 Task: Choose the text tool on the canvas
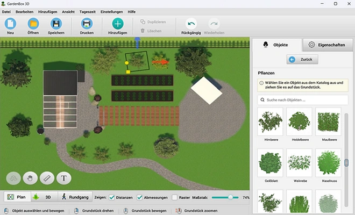[x=64, y=178]
